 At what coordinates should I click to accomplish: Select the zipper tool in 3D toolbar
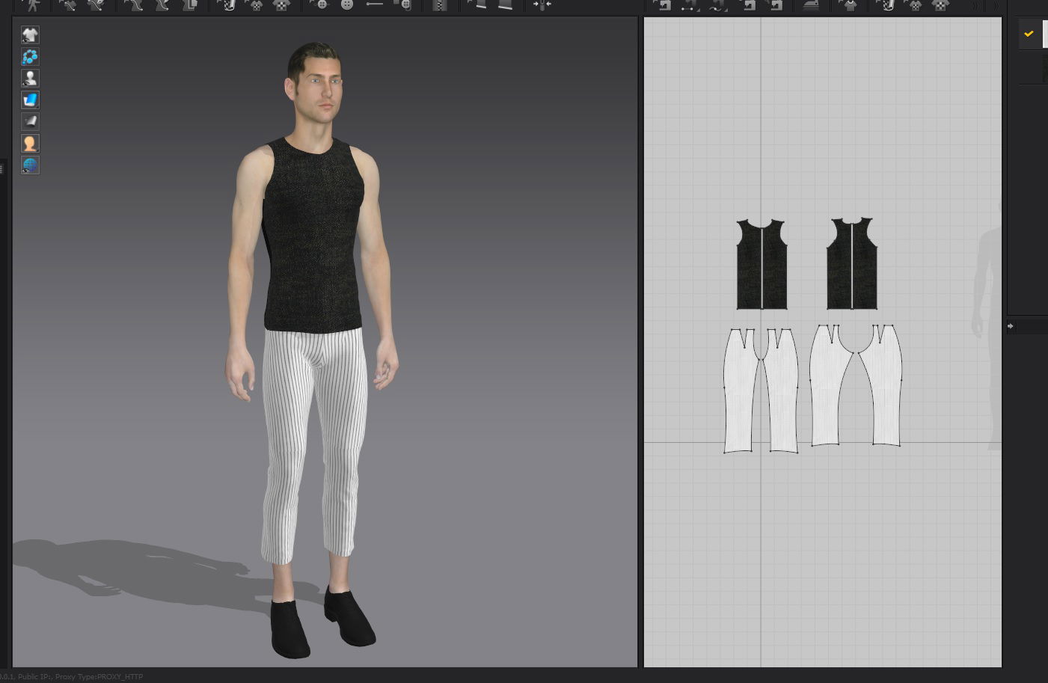[x=440, y=4]
